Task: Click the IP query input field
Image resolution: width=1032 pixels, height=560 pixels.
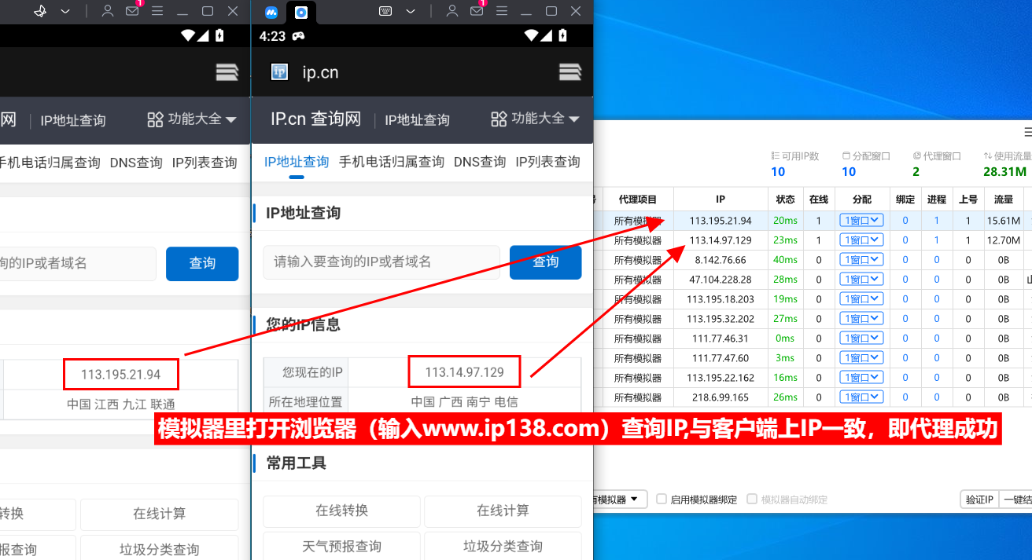Action: [381, 263]
